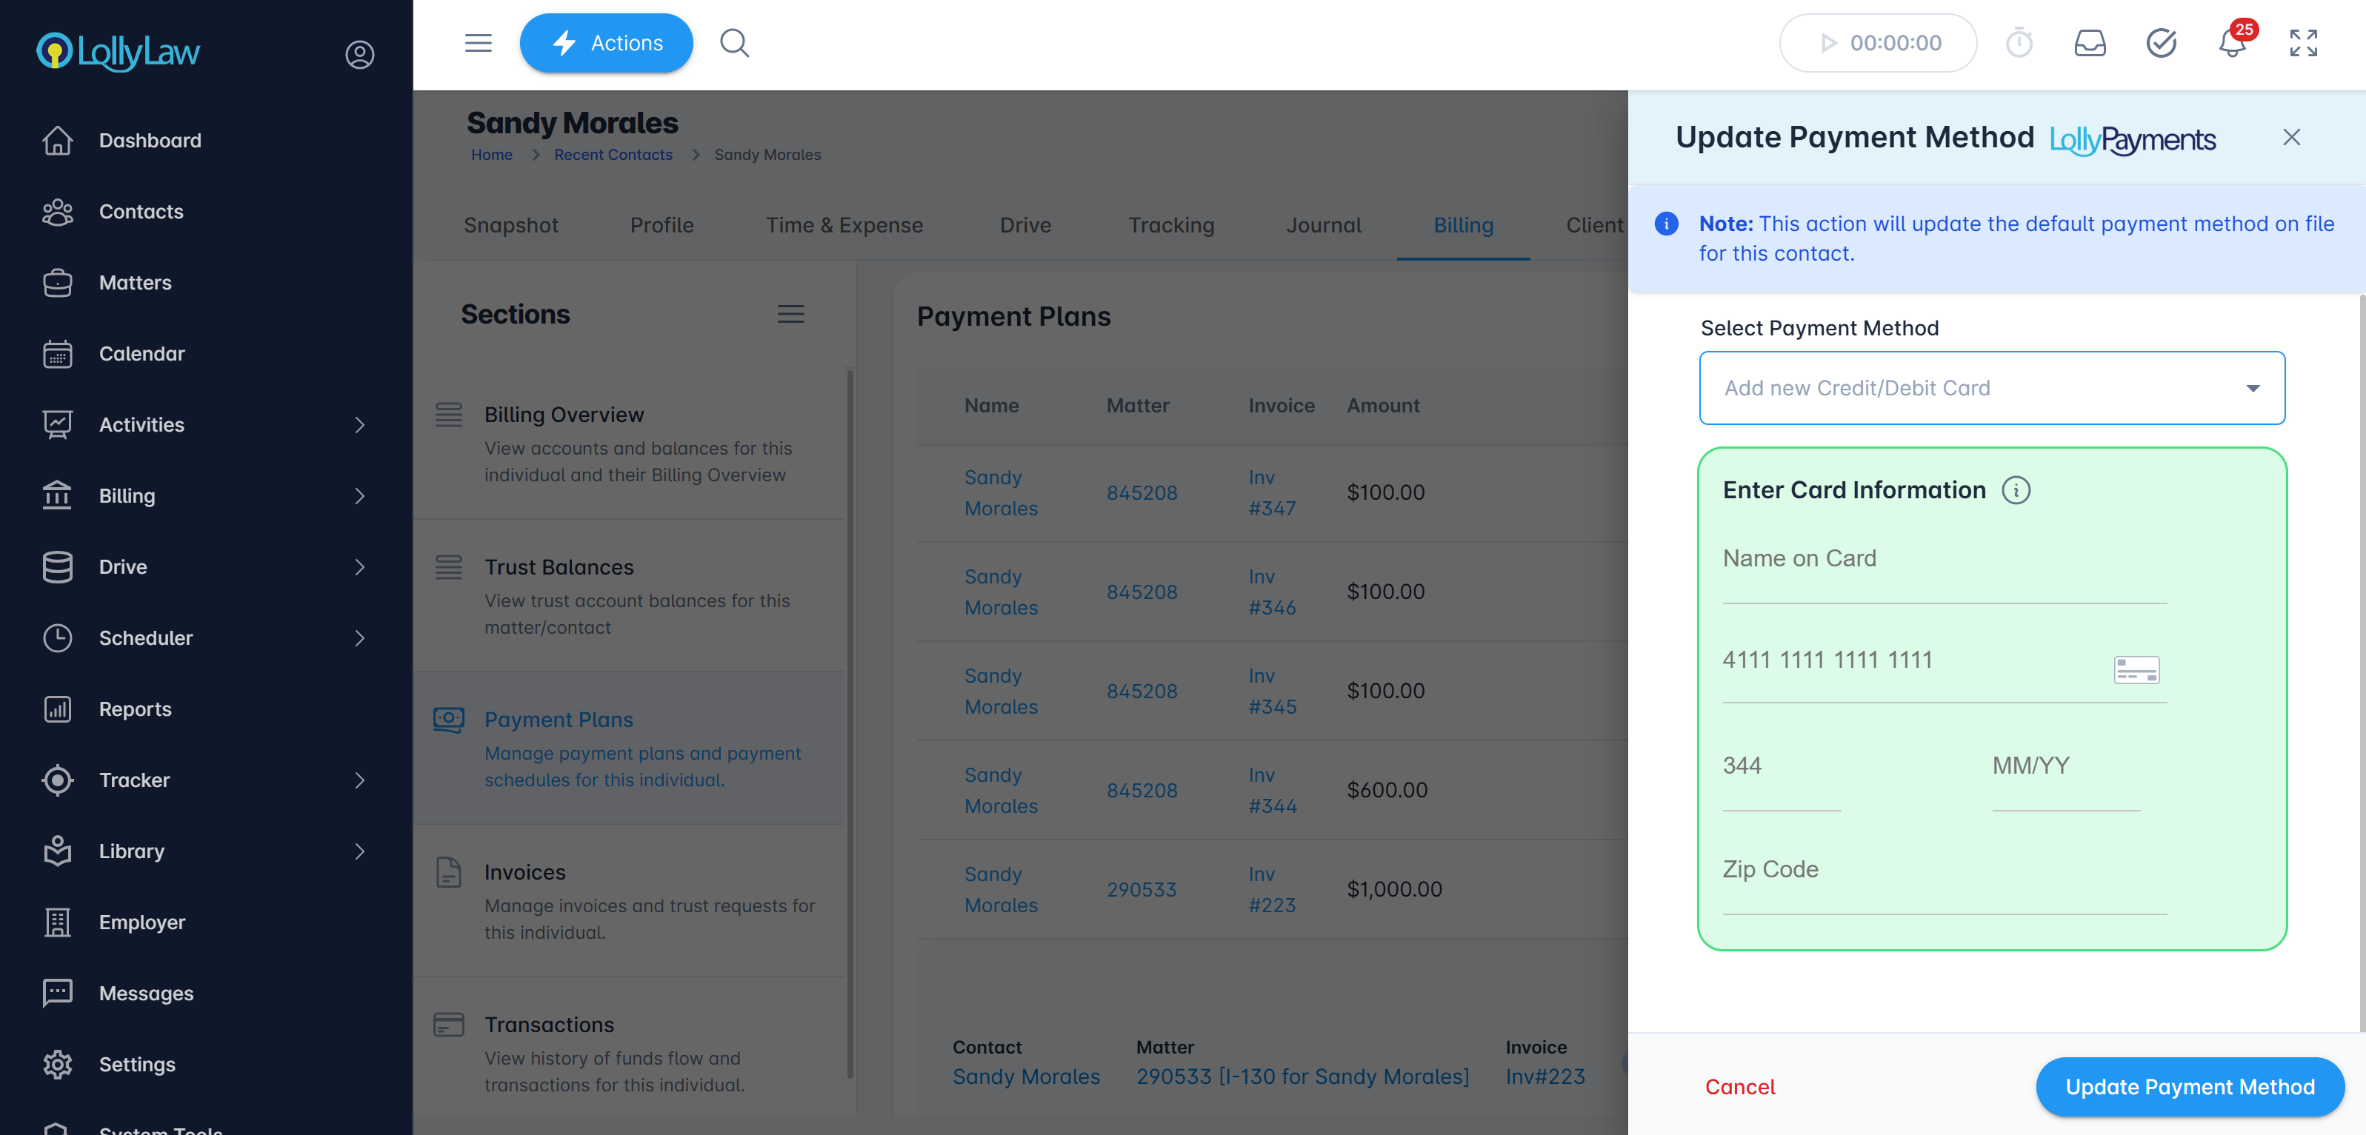Open the notifications bell icon
Image resolution: width=2366 pixels, height=1135 pixels.
click(x=2231, y=43)
